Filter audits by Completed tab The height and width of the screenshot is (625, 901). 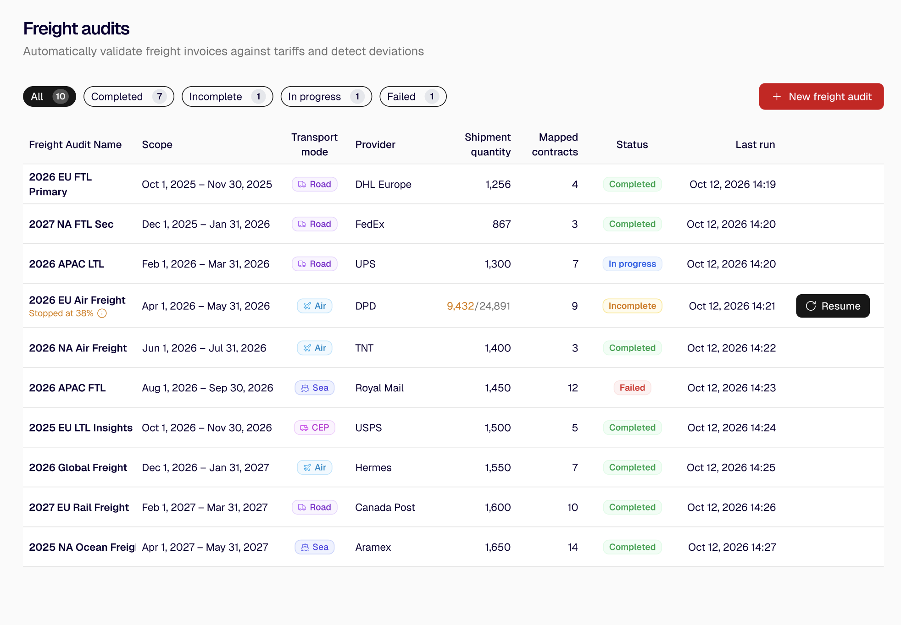coord(129,97)
